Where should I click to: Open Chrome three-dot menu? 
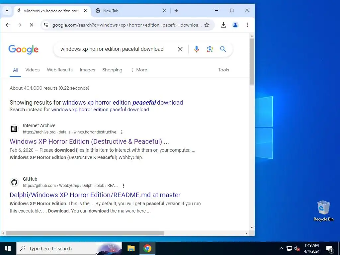coord(247,25)
